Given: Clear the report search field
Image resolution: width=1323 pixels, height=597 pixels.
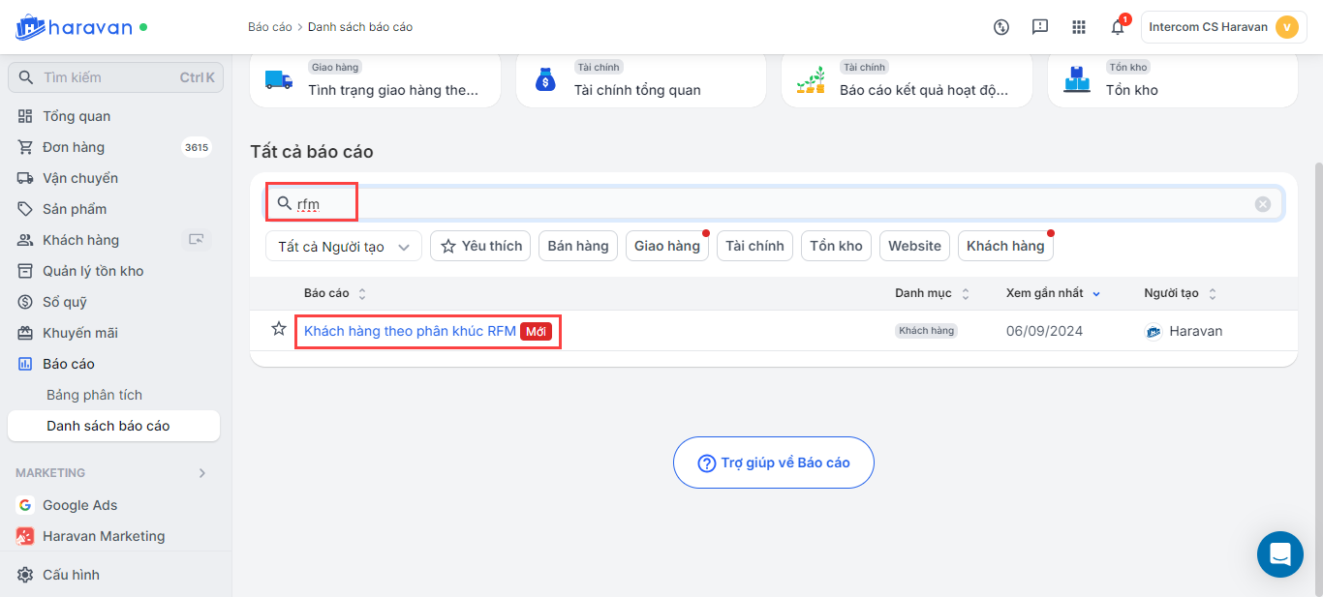Looking at the screenshot, I should [1263, 204].
